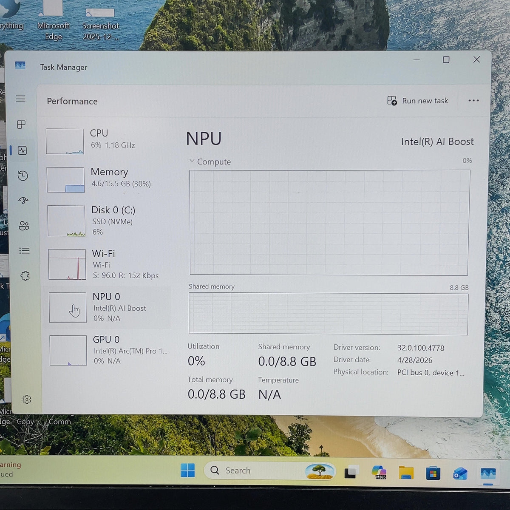510x510 pixels.
Task: Open the Task Manager hamburger navigation menu
Action: point(21,99)
